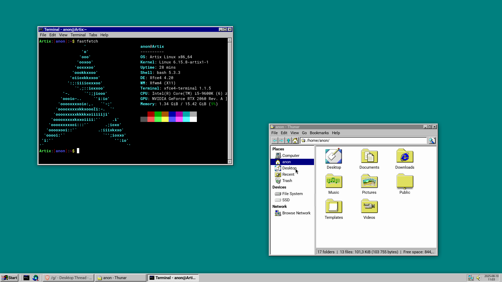The image size is (502, 282).
Task: Open SSD device in sidebar
Action: [x=292, y=200]
